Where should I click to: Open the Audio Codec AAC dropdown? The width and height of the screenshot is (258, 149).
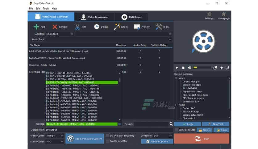tap(55, 141)
